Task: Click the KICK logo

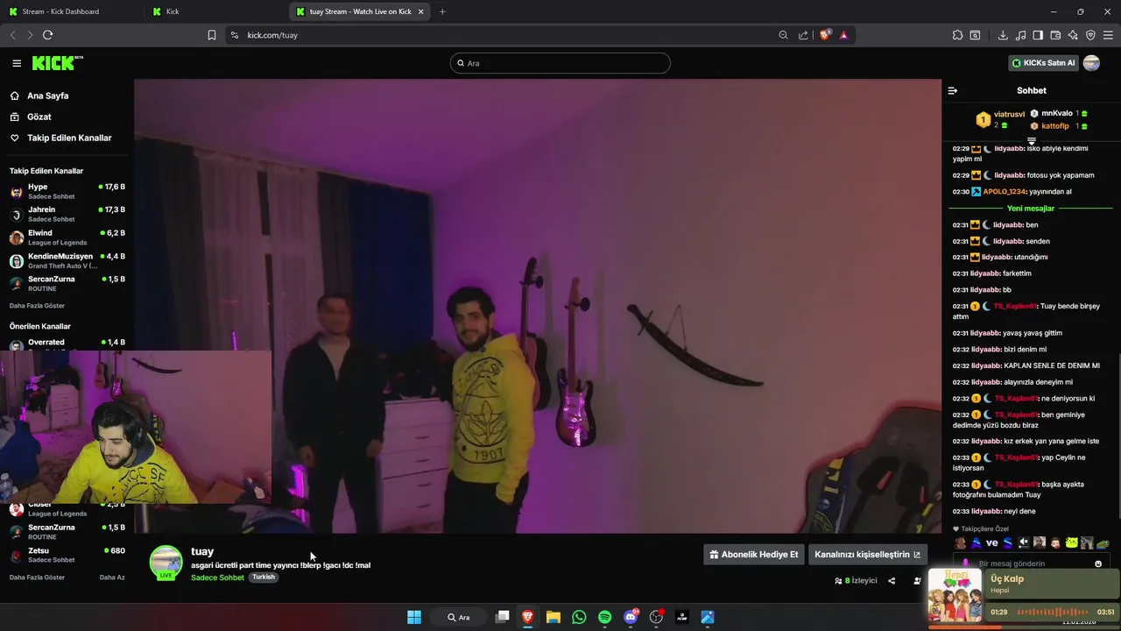Action: [x=57, y=63]
